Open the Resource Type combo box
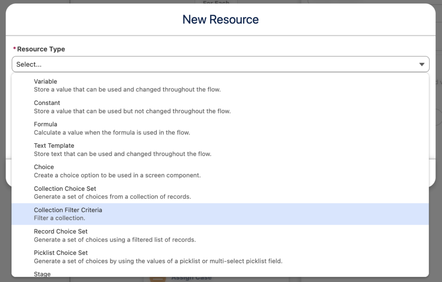Image resolution: width=442 pixels, height=282 pixels. [x=220, y=64]
